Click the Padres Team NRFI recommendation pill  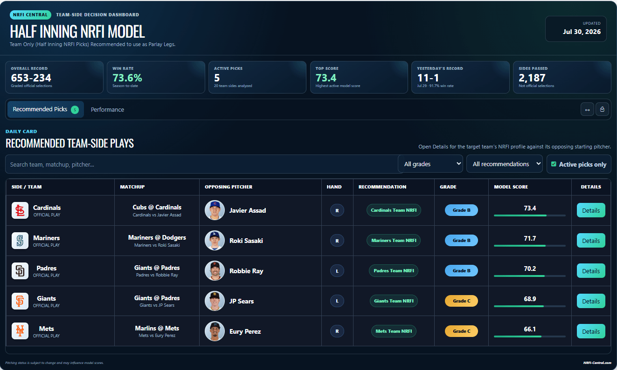(x=394, y=271)
